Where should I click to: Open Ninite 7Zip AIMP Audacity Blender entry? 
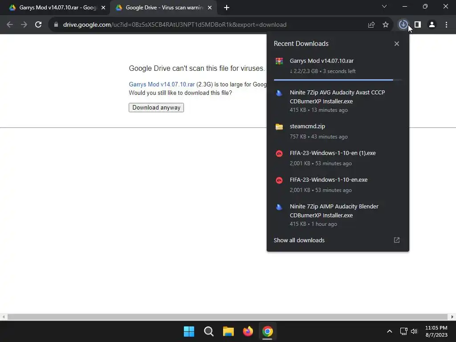pos(338,215)
